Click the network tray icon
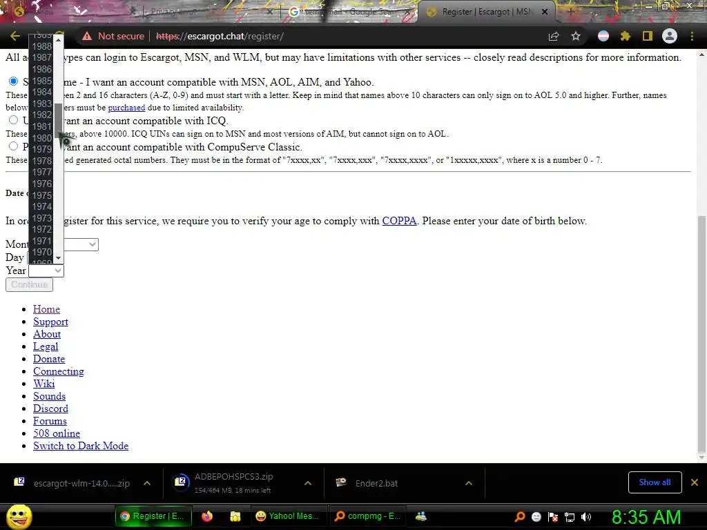 [570, 517]
